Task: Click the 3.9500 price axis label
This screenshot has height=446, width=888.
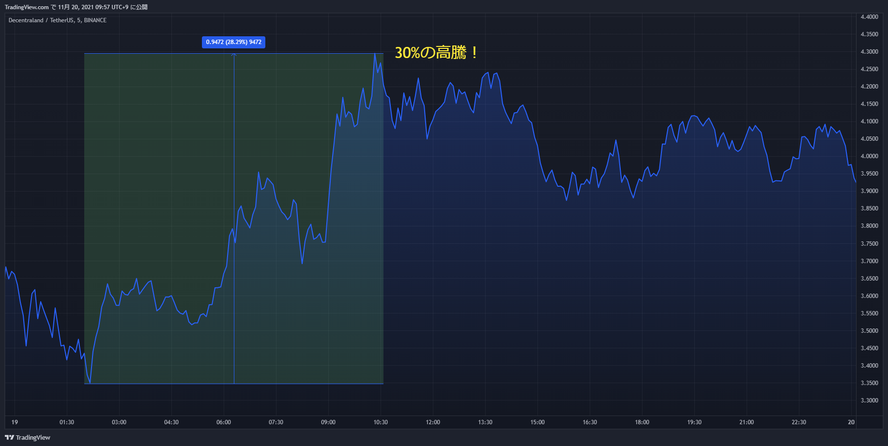Action: click(869, 174)
